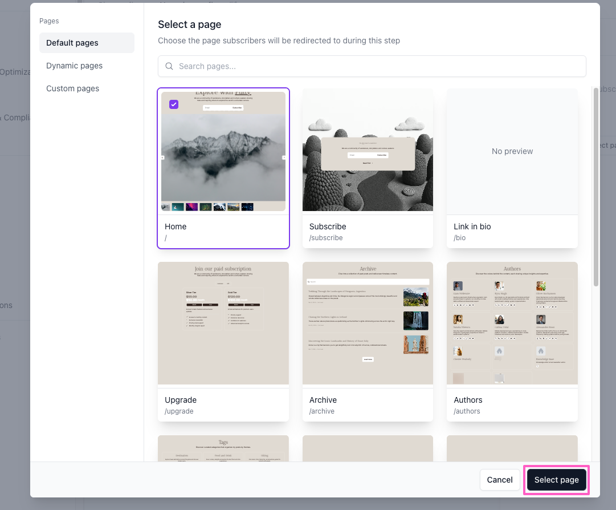This screenshot has width=616, height=510.
Task: Click the search magnifier icon
Action: click(169, 66)
